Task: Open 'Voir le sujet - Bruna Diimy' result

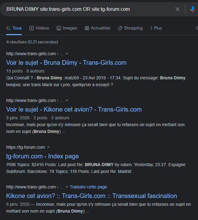Action: tap(66, 63)
